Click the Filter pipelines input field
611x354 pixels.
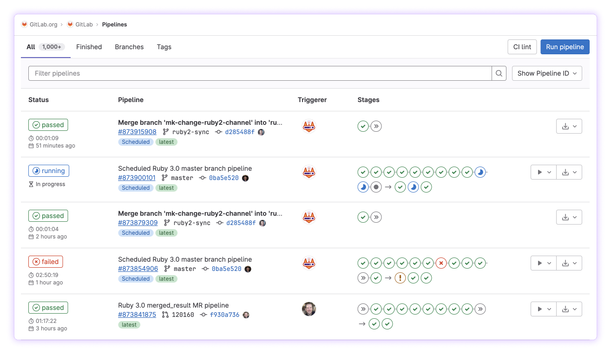[186, 73]
